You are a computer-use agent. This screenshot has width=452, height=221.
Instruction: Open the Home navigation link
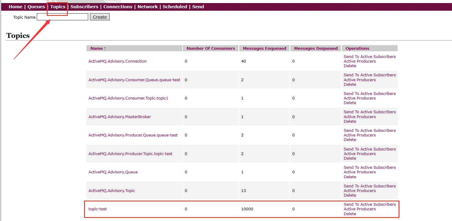pyautogui.click(x=15, y=7)
